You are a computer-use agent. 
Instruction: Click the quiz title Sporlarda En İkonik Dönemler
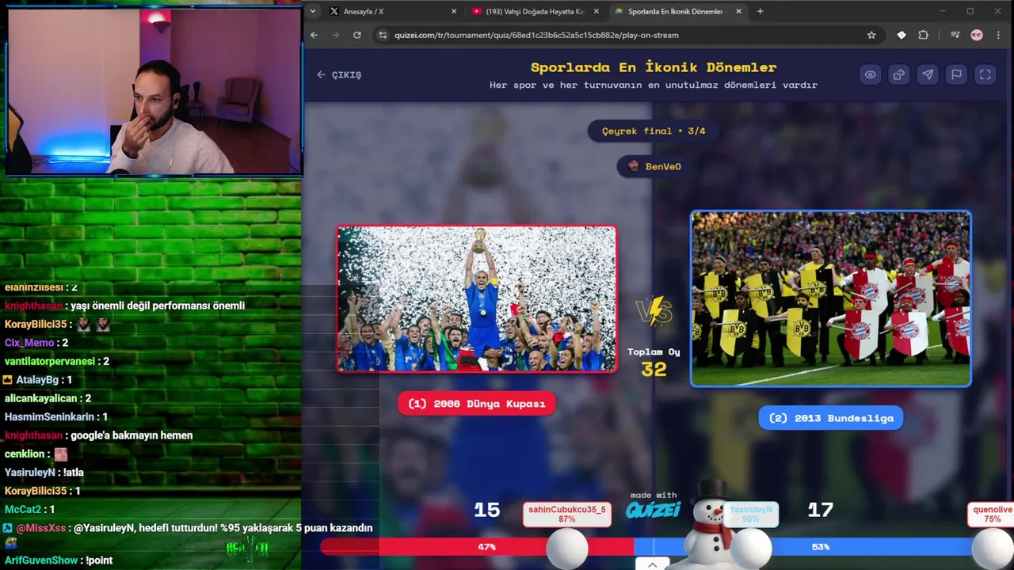click(x=654, y=67)
